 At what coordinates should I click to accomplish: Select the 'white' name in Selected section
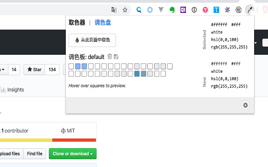pyautogui.click(x=217, y=32)
